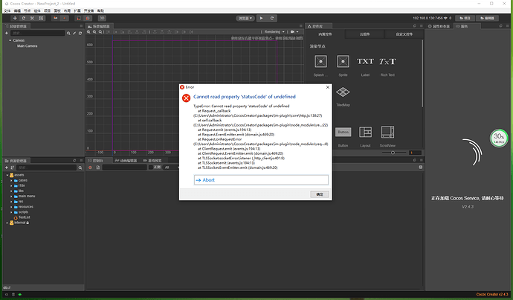This screenshot has width=513, height=300.
Task: Click the assets sort order icon
Action: pos(13,167)
